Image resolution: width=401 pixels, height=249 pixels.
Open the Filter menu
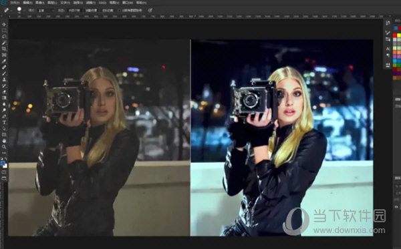coord(90,3)
